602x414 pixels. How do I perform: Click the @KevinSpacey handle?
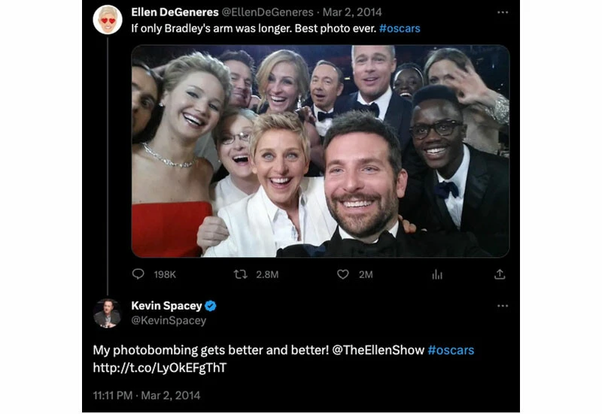pos(169,321)
